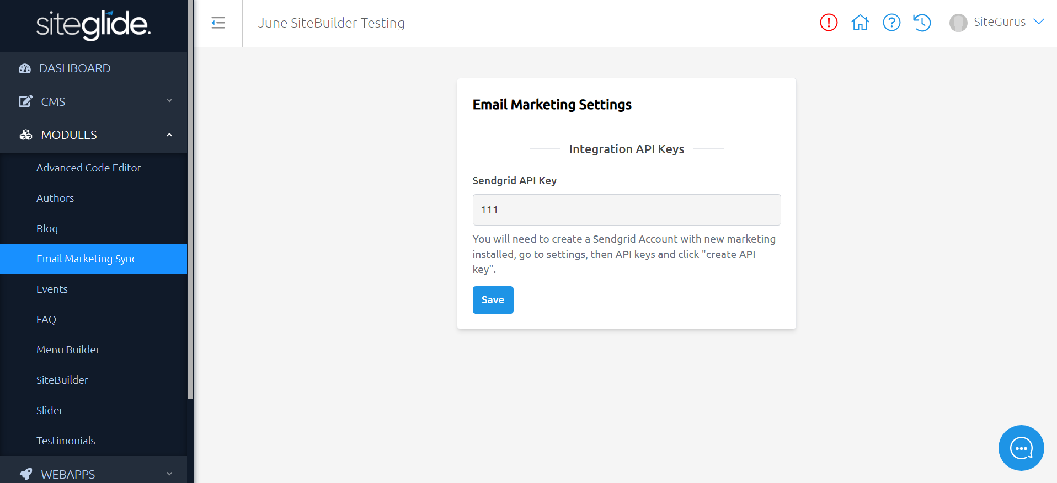Open the SiteGurus account dropdown arrow

point(1039,22)
